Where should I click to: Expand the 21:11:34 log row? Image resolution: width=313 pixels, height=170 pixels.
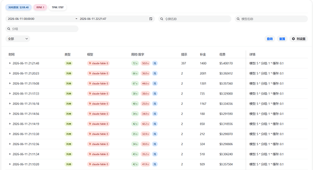[10, 154]
